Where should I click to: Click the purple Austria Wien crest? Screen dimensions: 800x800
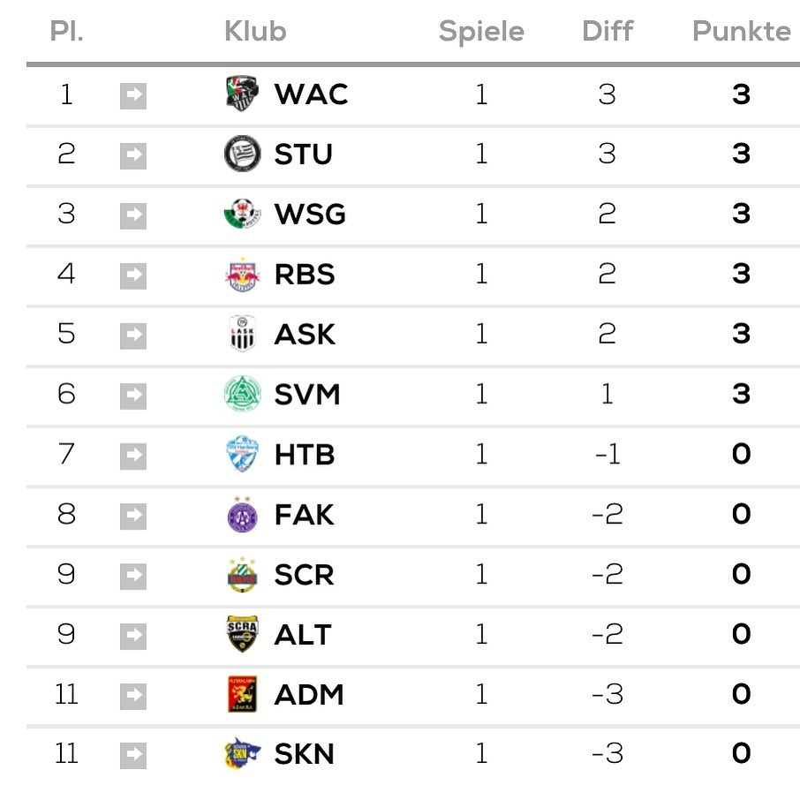242,514
